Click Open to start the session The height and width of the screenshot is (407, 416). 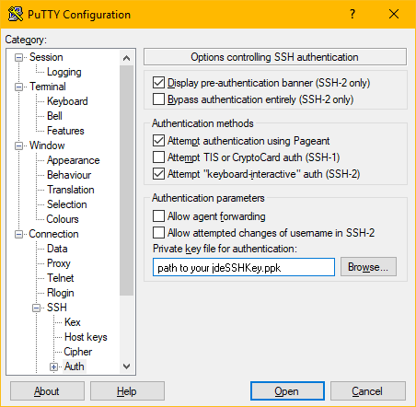[287, 391]
